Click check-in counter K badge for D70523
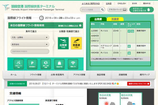Image resolution: width=158 pixels, height=105 pixels. [x=129, y=46]
